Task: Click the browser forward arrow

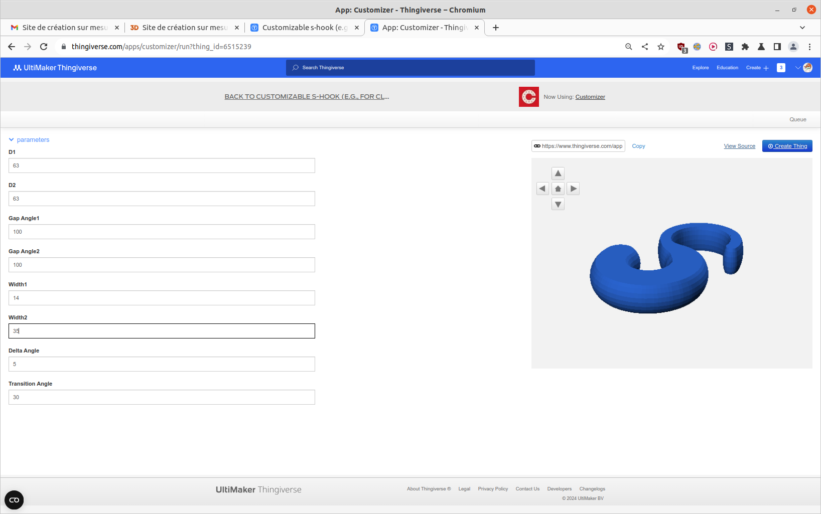Action: click(x=28, y=47)
